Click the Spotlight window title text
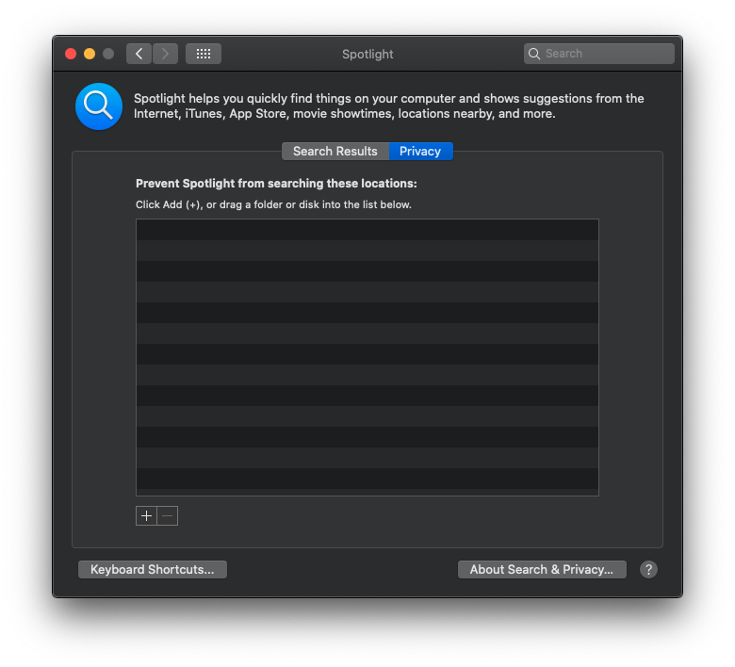The image size is (735, 667). pos(367,55)
